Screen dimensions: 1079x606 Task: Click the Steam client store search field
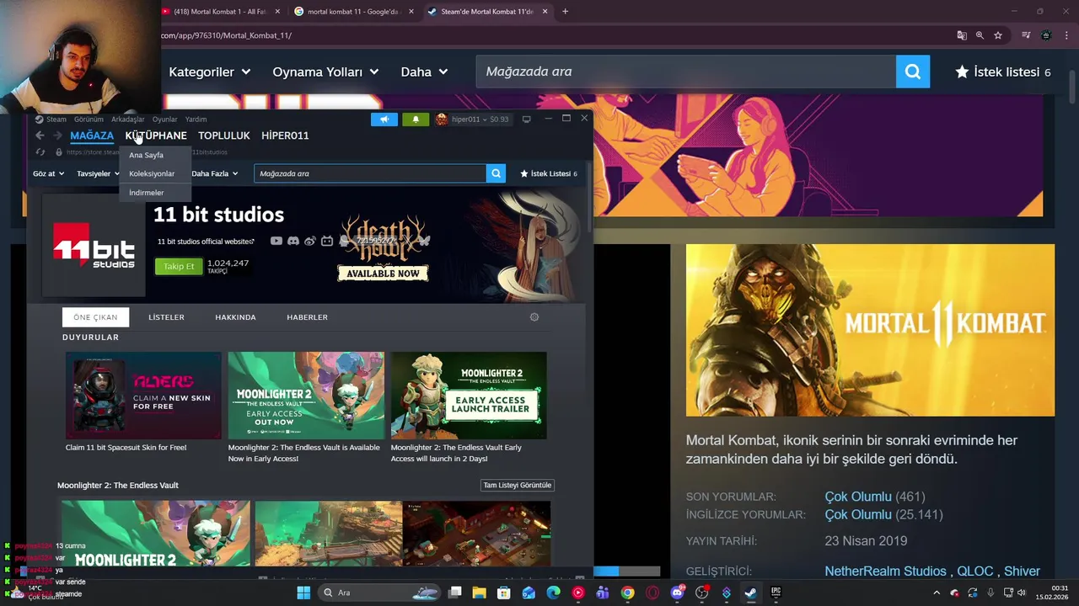click(370, 173)
